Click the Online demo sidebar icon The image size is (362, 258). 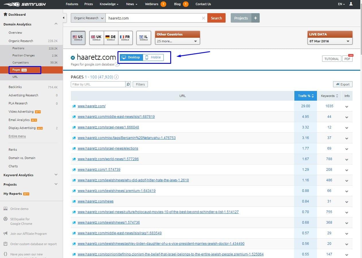pyautogui.click(x=5, y=209)
